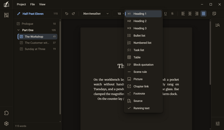Click the 115 words status text

[x=20, y=126]
